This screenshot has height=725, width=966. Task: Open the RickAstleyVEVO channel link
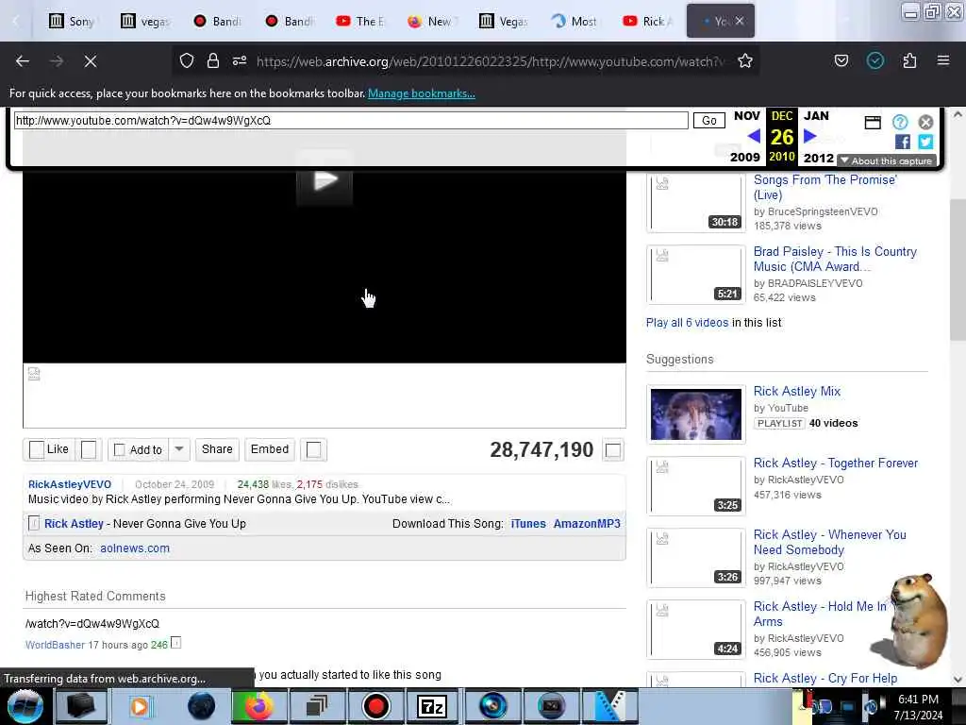click(70, 484)
